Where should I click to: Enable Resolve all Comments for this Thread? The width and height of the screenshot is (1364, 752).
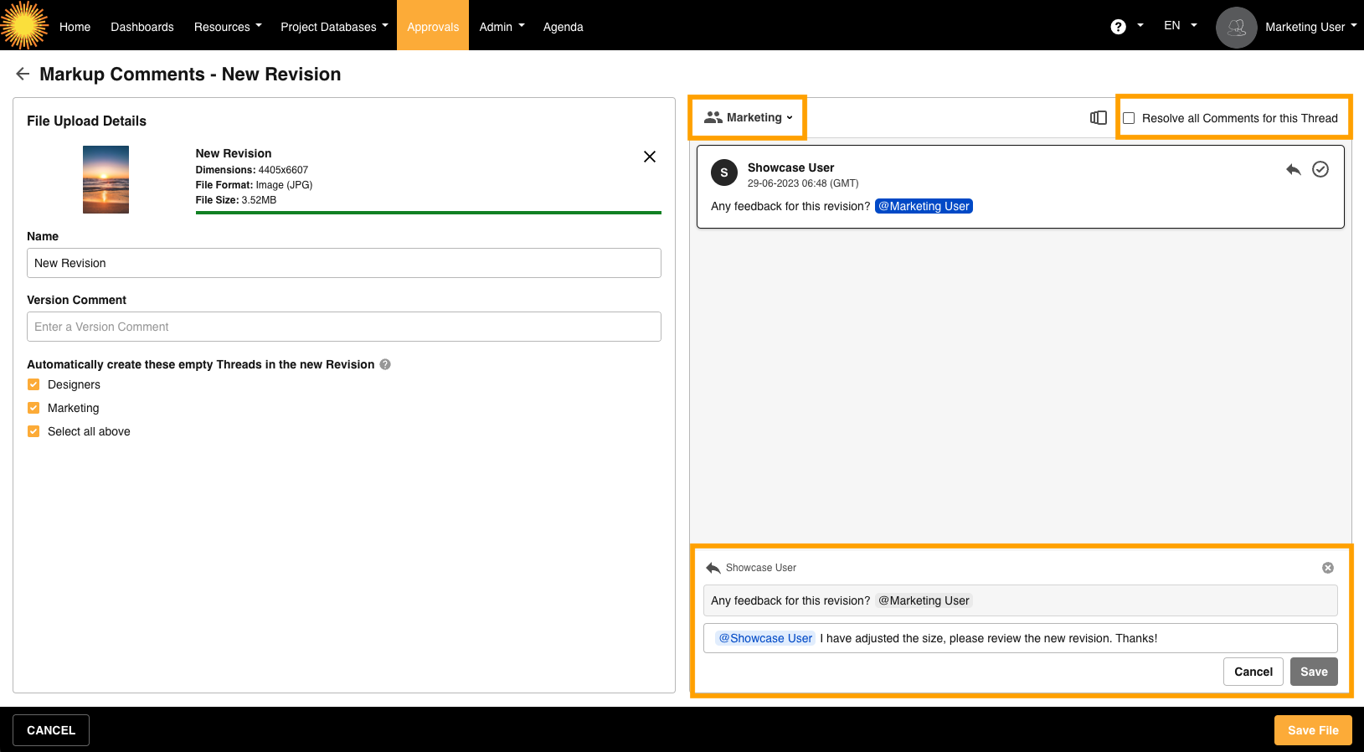click(1129, 118)
